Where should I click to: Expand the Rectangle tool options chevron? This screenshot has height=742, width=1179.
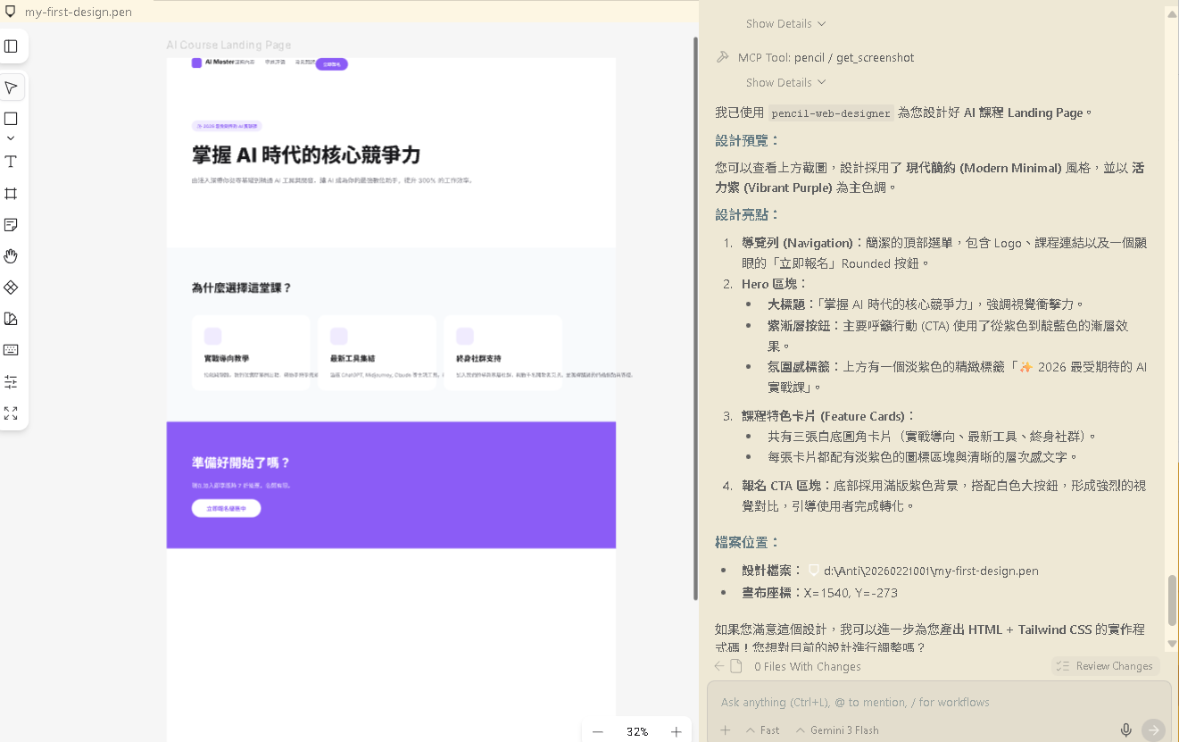12,138
